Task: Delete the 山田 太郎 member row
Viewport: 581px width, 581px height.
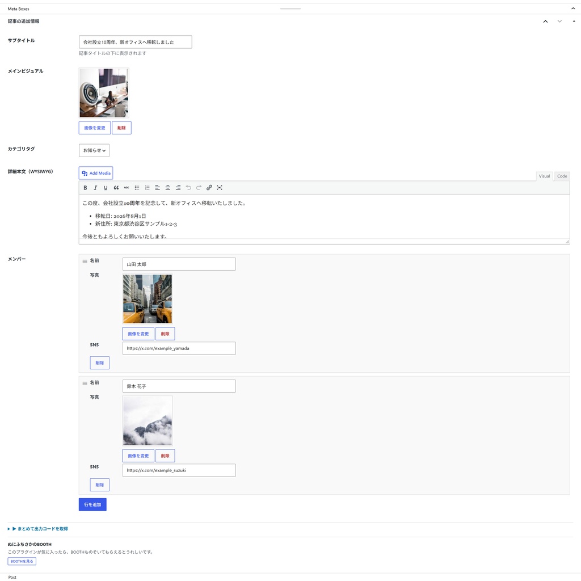Action: point(100,363)
